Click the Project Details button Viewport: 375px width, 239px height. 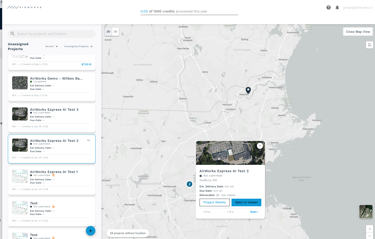pos(215,202)
